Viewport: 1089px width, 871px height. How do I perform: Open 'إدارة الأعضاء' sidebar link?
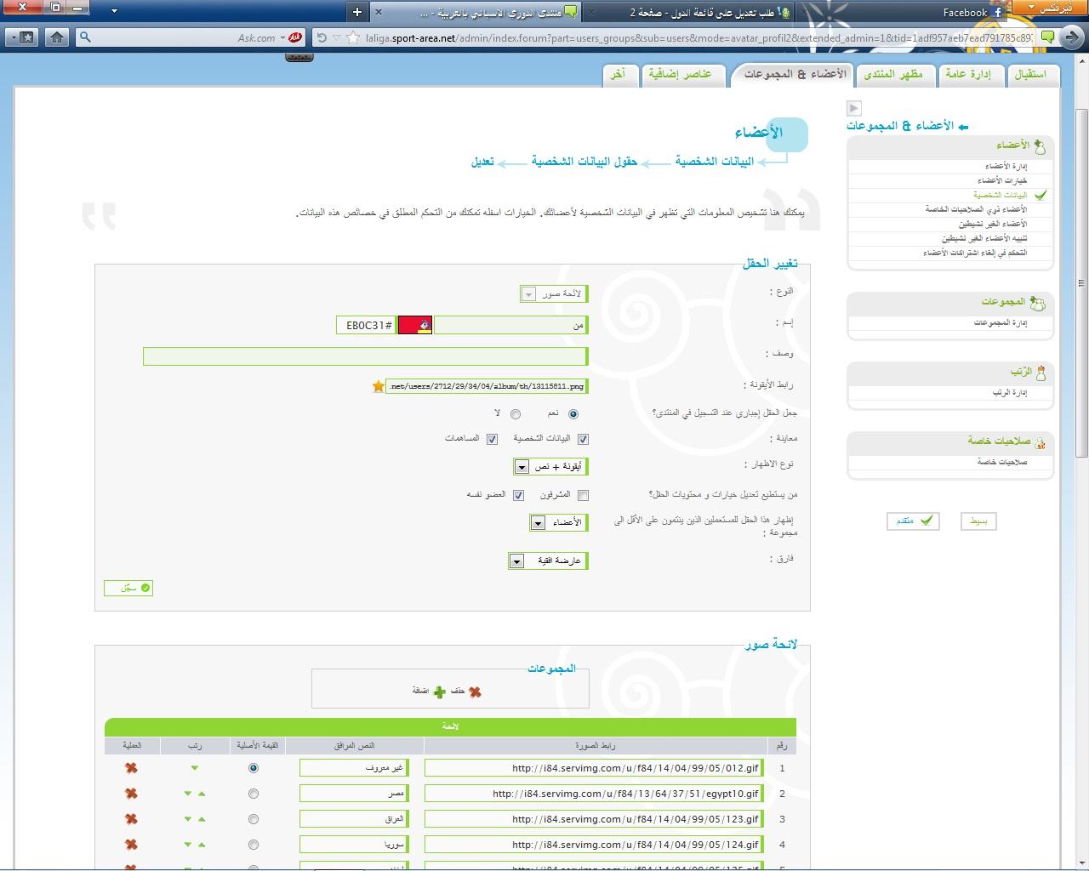click(x=1006, y=166)
